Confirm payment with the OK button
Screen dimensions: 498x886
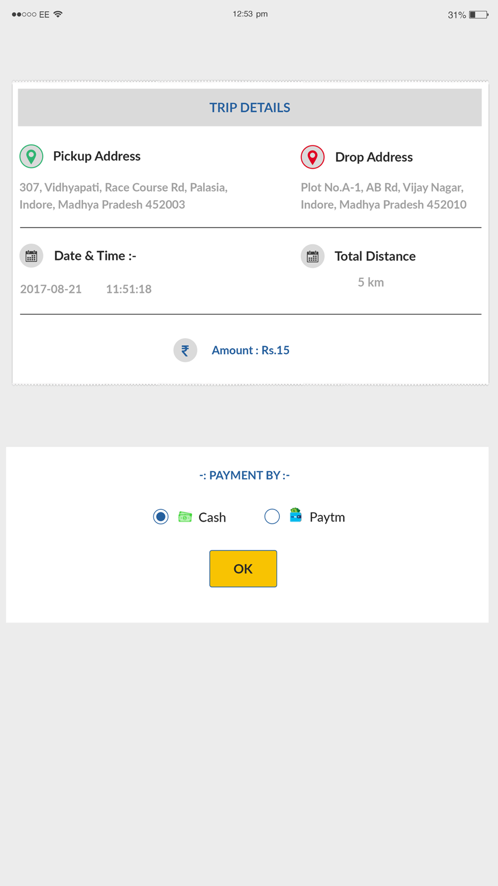click(x=243, y=569)
